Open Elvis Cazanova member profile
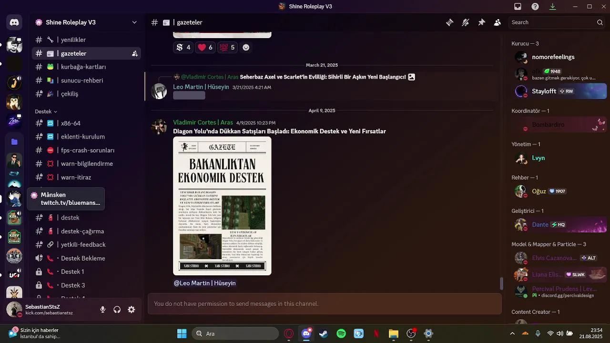 (x=559, y=258)
